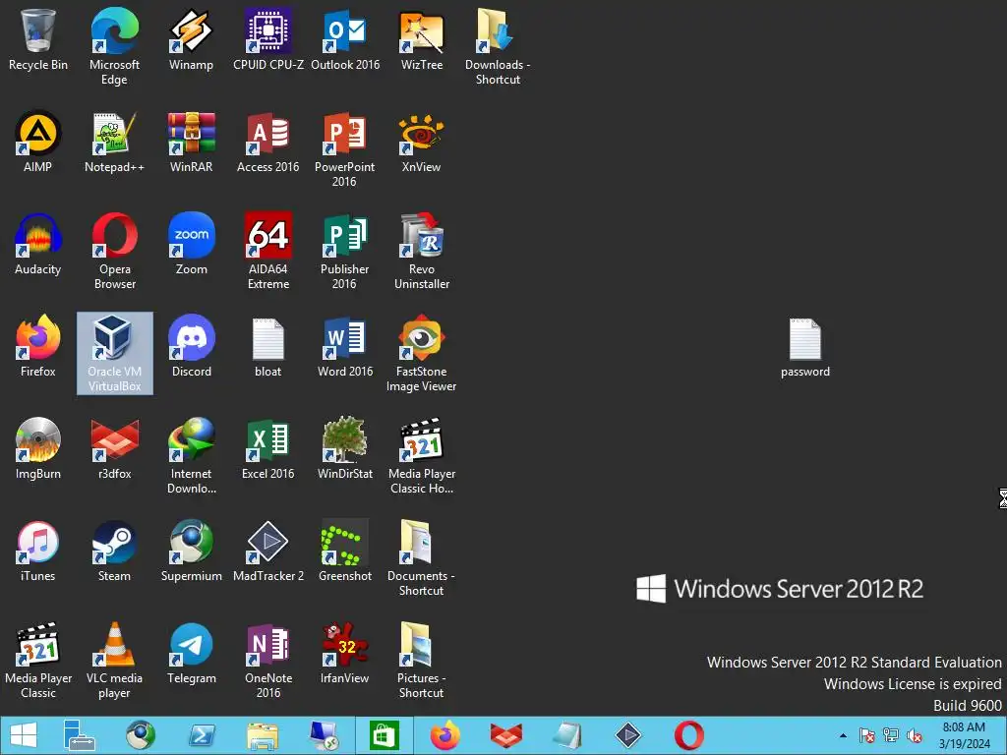Launch Supermium from the taskbar
This screenshot has height=755, width=1007.
pyautogui.click(x=140, y=735)
